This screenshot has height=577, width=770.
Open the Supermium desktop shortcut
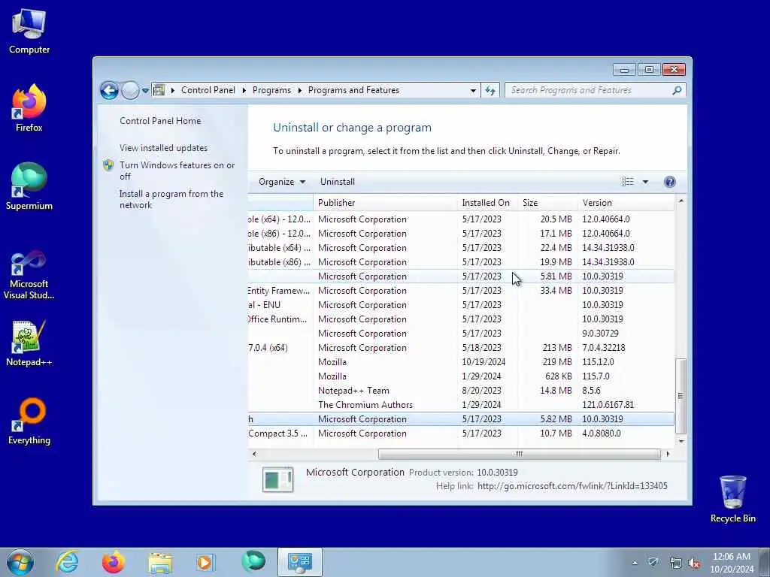point(29,186)
